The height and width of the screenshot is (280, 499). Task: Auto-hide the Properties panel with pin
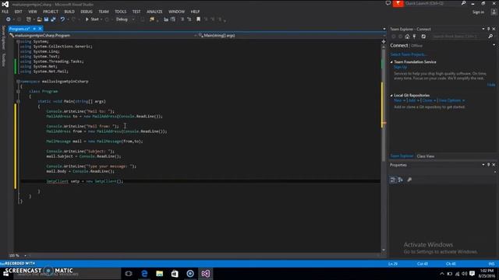pyautogui.click(x=489, y=165)
